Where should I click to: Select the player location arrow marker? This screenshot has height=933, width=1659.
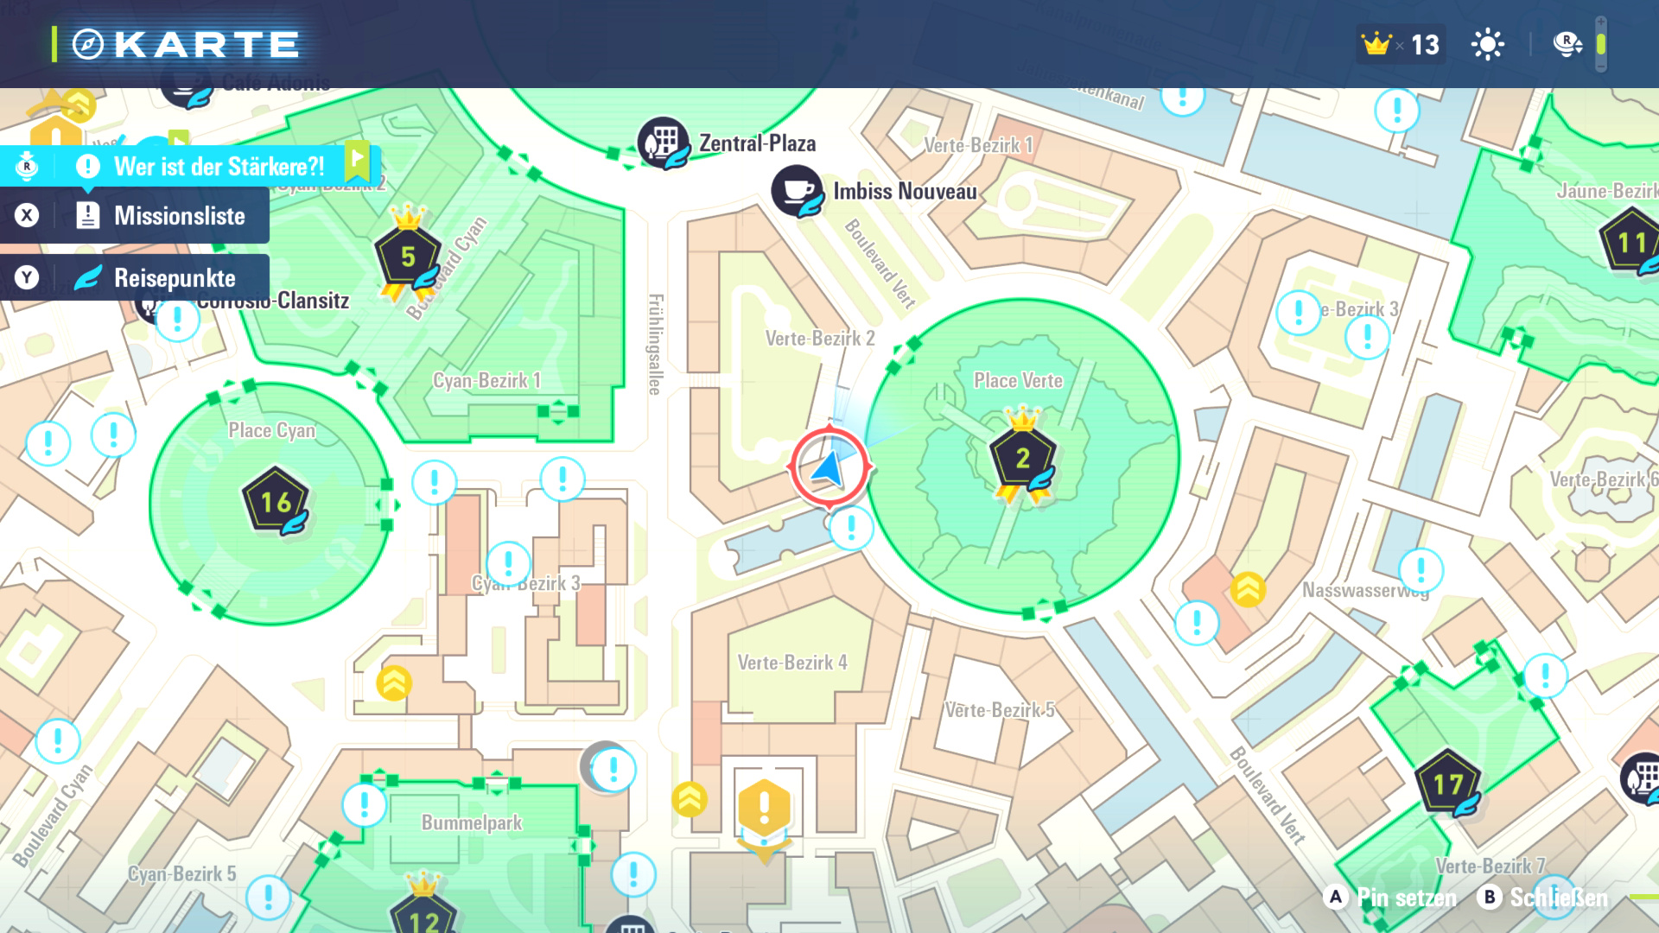[x=829, y=467]
